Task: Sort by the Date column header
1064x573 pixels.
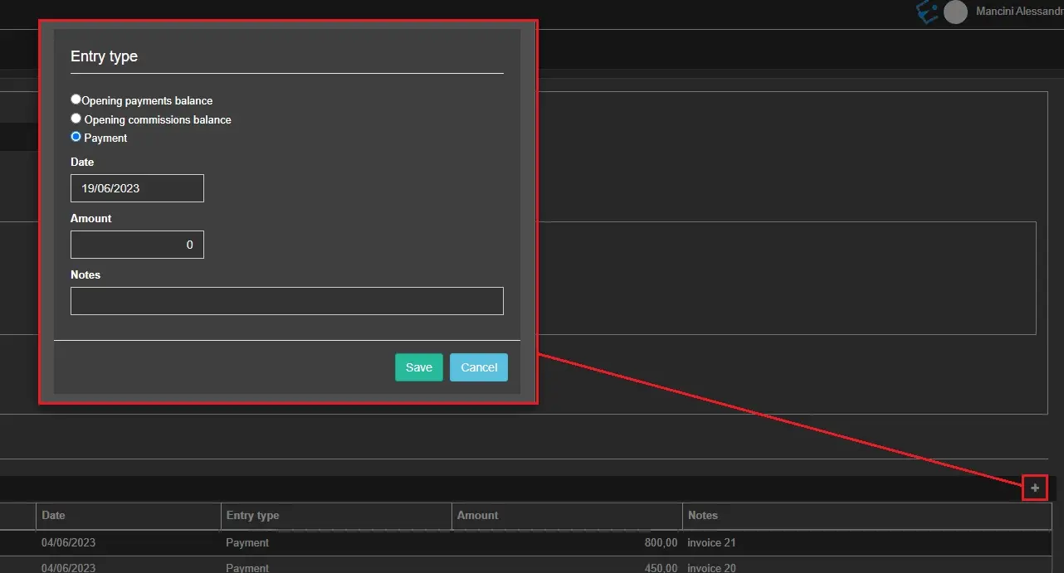Action: pyautogui.click(x=54, y=515)
